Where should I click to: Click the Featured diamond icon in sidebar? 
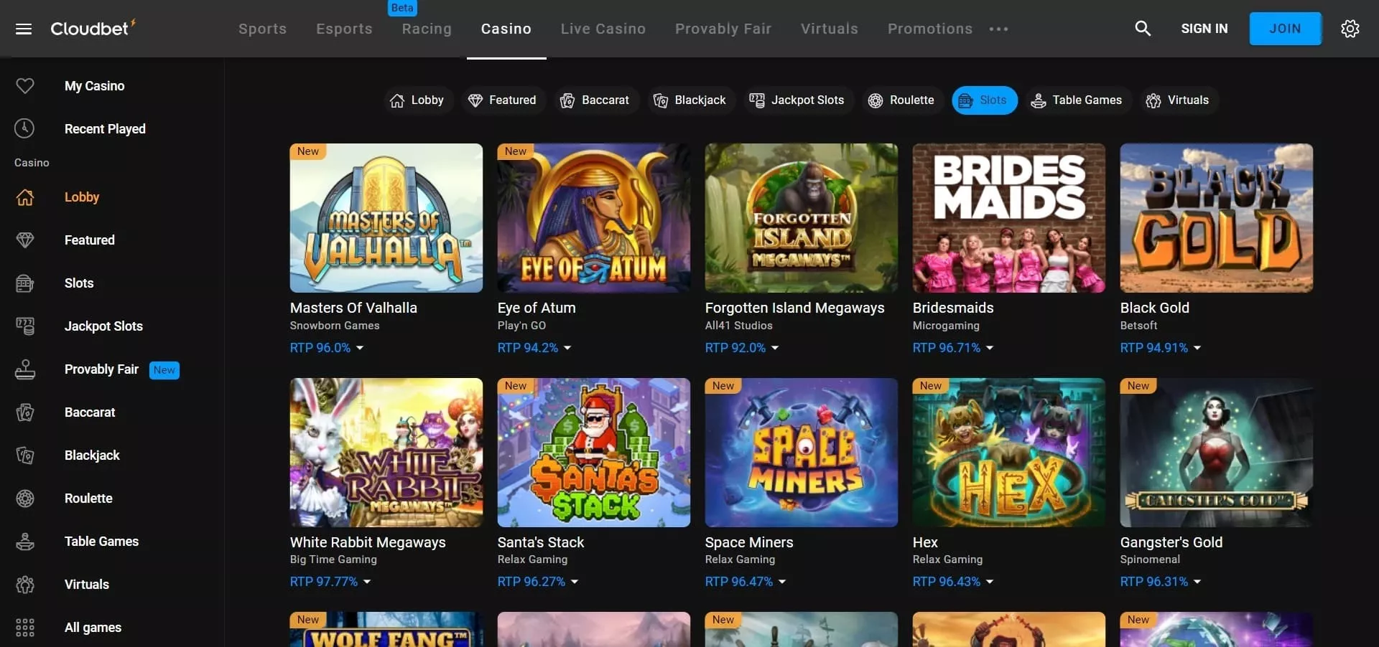25,240
